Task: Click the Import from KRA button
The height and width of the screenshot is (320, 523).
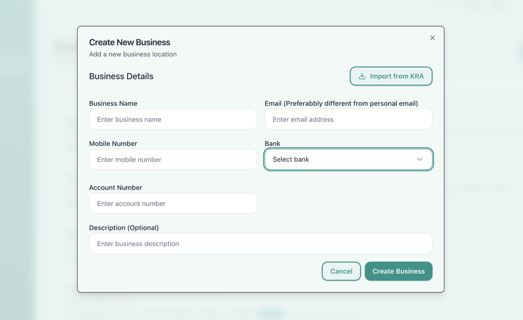Action: tap(391, 76)
